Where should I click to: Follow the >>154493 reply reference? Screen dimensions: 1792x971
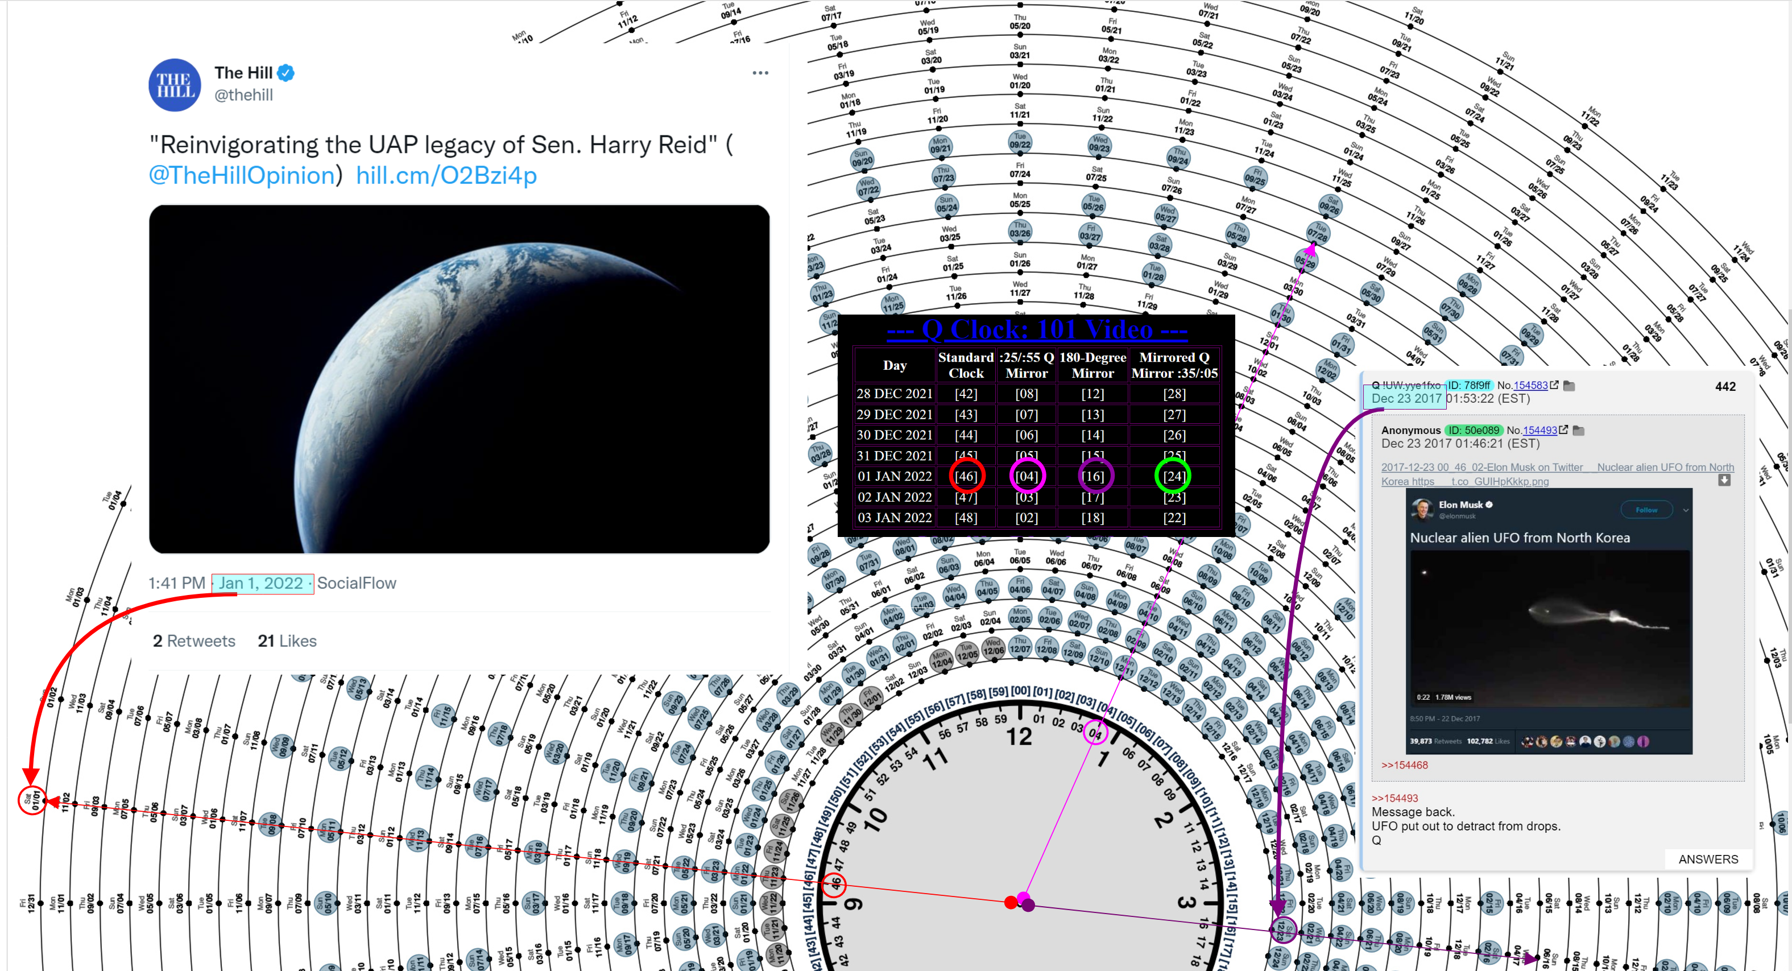(x=1394, y=798)
